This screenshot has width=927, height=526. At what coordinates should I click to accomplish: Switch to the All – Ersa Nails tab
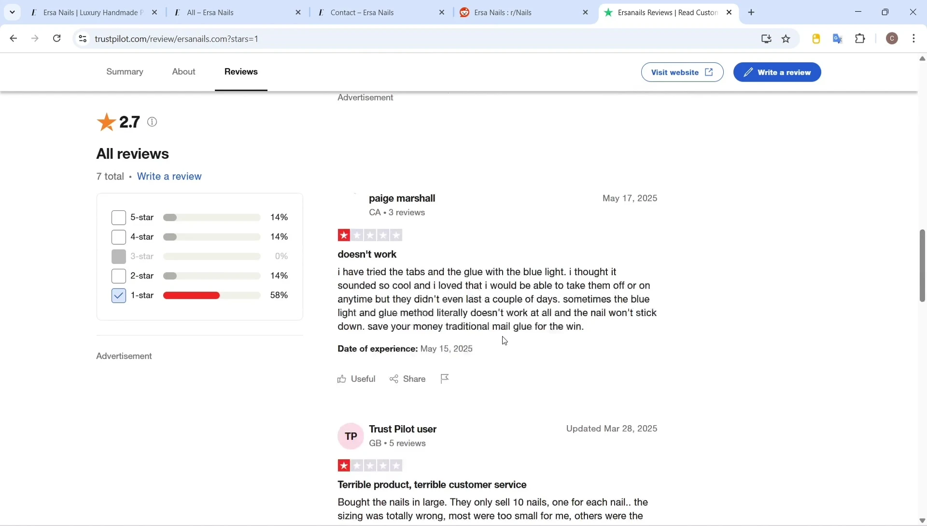pyautogui.click(x=237, y=13)
